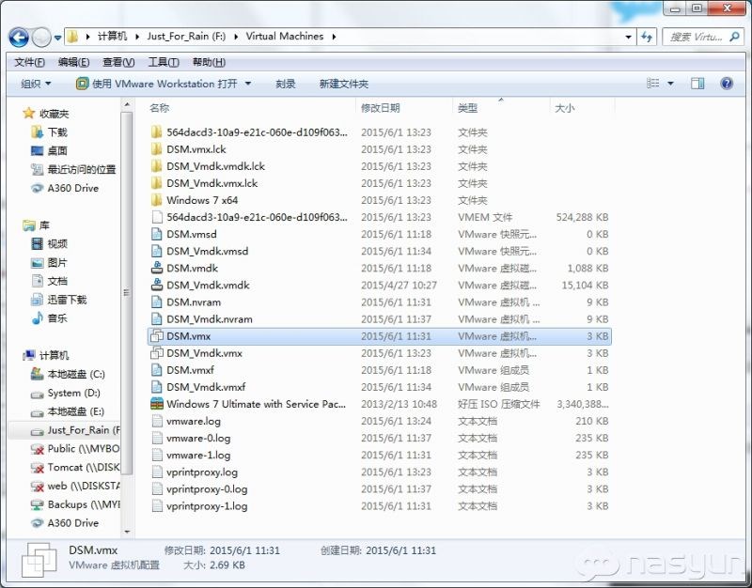Select 图片 library icon

tap(37, 263)
